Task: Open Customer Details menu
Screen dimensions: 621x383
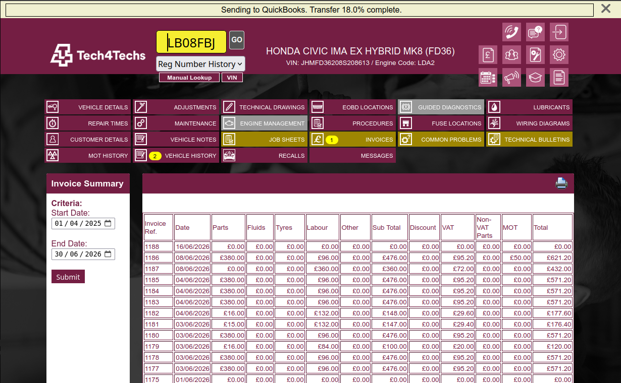Action: (87, 139)
